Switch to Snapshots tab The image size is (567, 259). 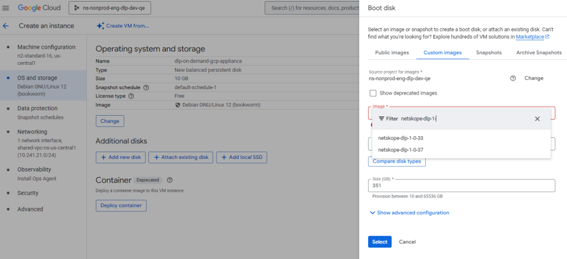click(489, 53)
